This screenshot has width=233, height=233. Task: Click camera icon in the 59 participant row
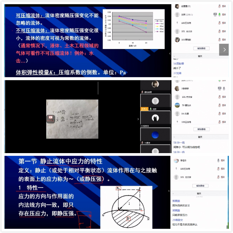[224, 105]
